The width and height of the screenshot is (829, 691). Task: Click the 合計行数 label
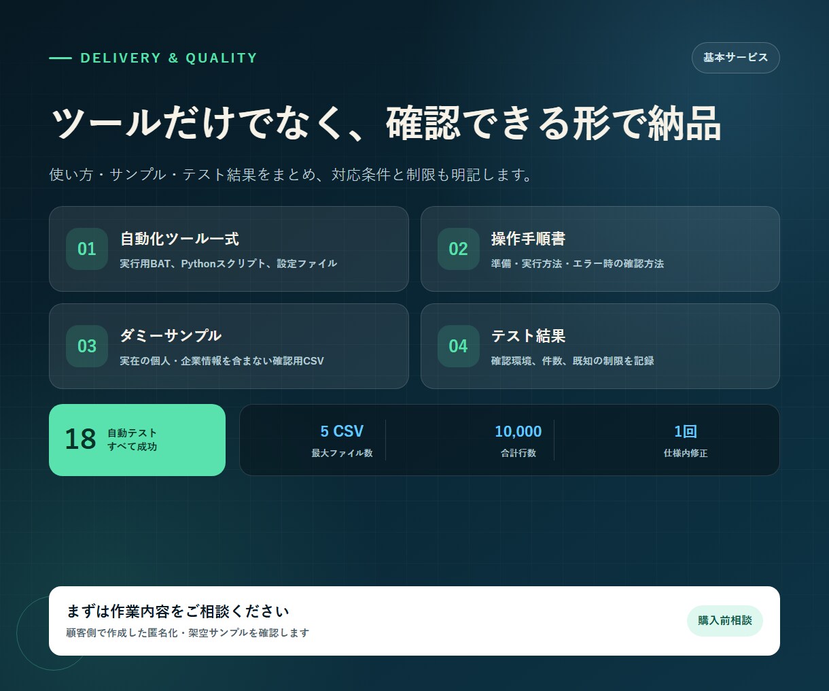(518, 453)
